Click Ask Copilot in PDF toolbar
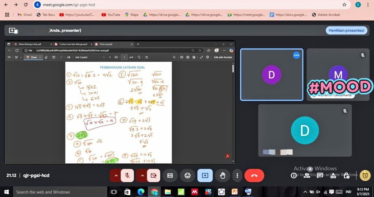 [81, 57]
